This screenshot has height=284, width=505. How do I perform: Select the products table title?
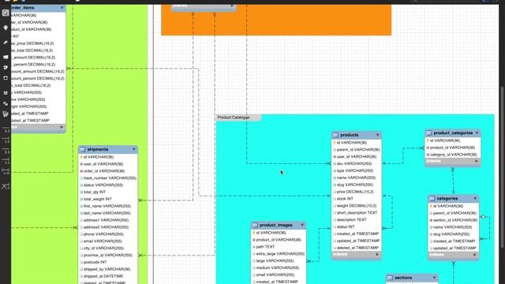[x=350, y=135]
